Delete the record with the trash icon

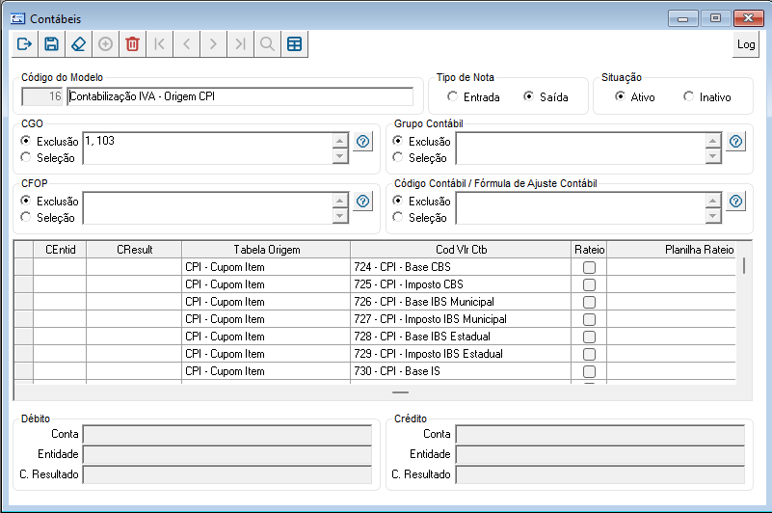coord(132,43)
